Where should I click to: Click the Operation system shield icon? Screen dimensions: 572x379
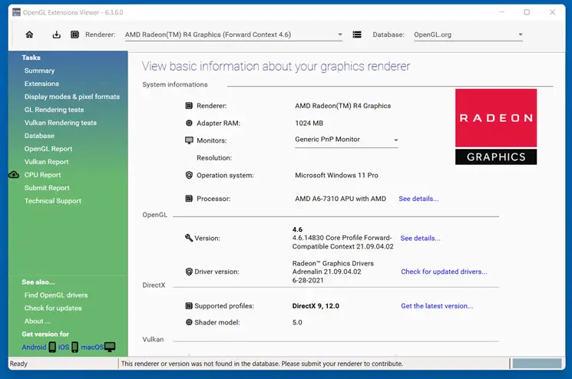coord(189,175)
